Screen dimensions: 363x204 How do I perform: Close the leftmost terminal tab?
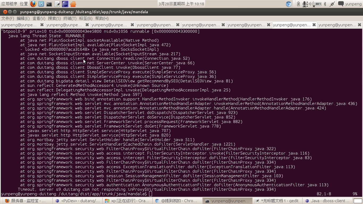coord(42,25)
